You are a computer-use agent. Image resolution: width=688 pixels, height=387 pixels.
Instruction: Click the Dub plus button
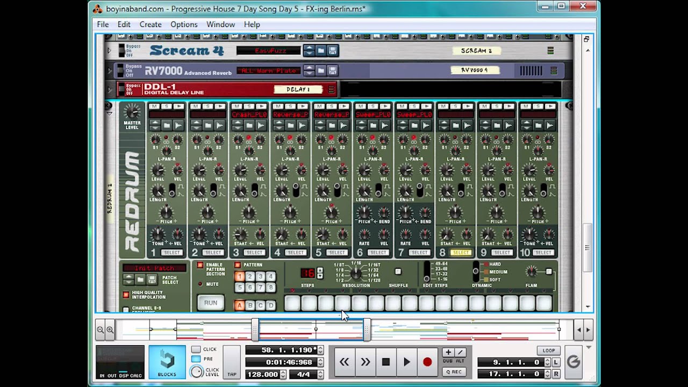(448, 353)
